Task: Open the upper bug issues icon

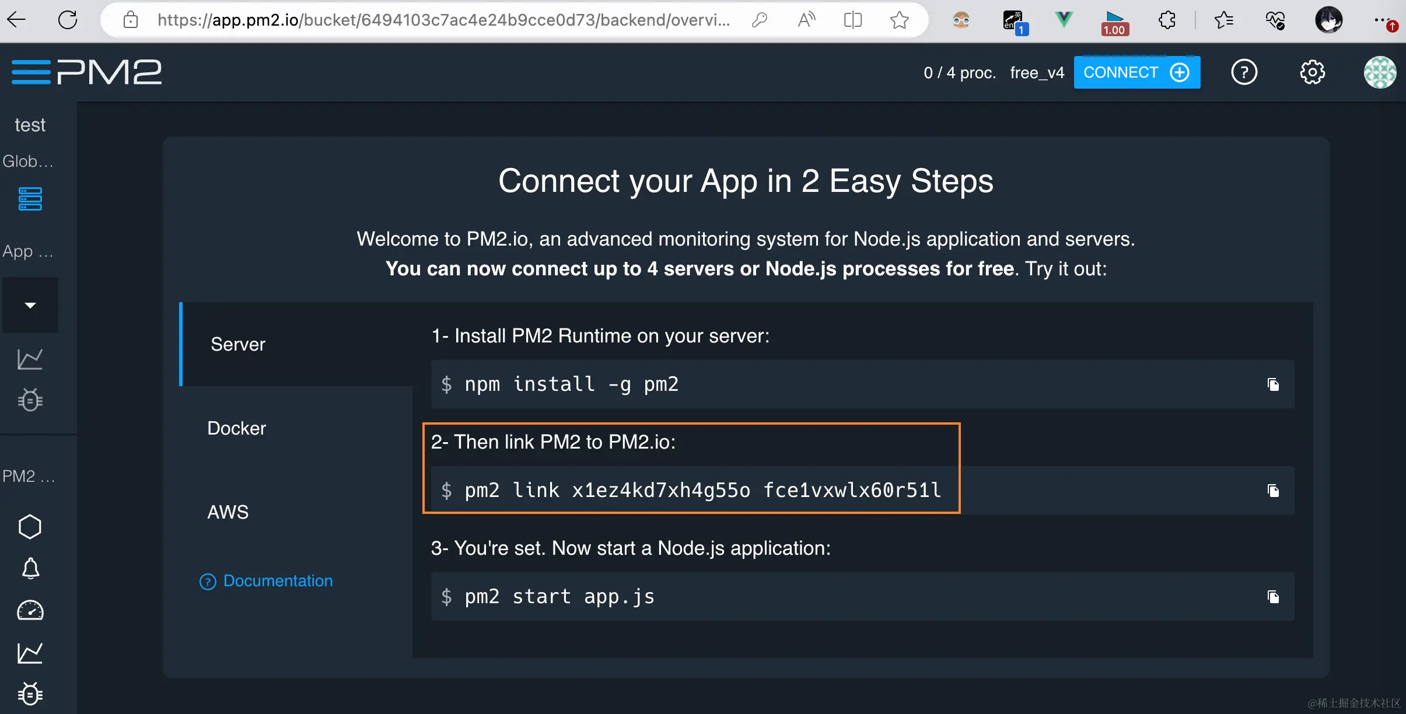Action: tap(30, 400)
